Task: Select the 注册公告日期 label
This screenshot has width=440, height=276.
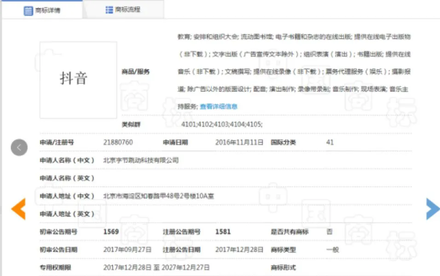Action: point(181,250)
